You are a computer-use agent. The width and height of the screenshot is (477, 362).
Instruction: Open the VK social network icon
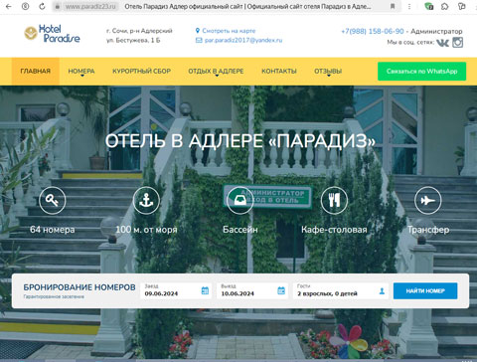point(442,43)
